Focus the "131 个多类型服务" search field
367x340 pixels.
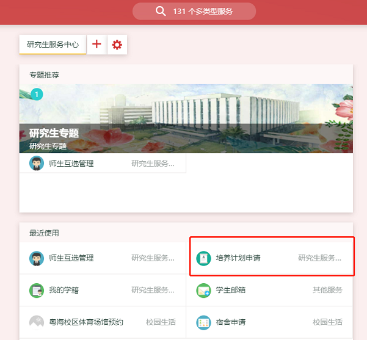(203, 11)
